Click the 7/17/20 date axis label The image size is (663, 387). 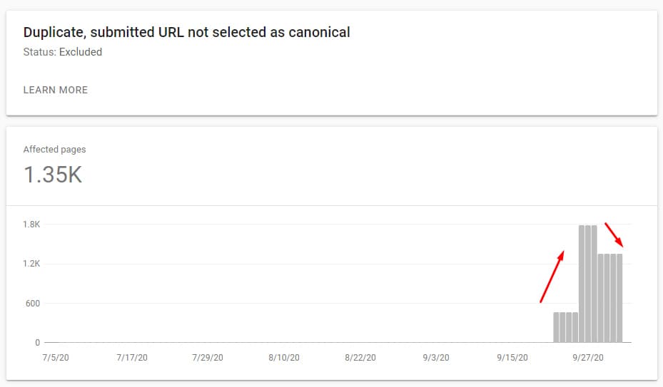click(132, 358)
